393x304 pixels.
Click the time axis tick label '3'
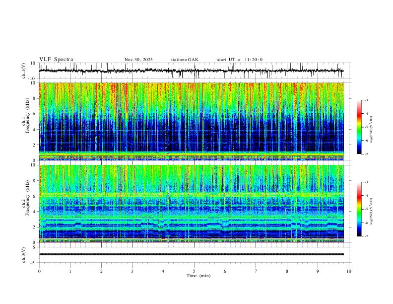click(x=132, y=271)
